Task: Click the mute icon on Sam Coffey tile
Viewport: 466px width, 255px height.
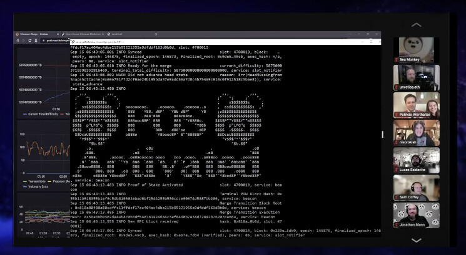Action: pos(397,197)
